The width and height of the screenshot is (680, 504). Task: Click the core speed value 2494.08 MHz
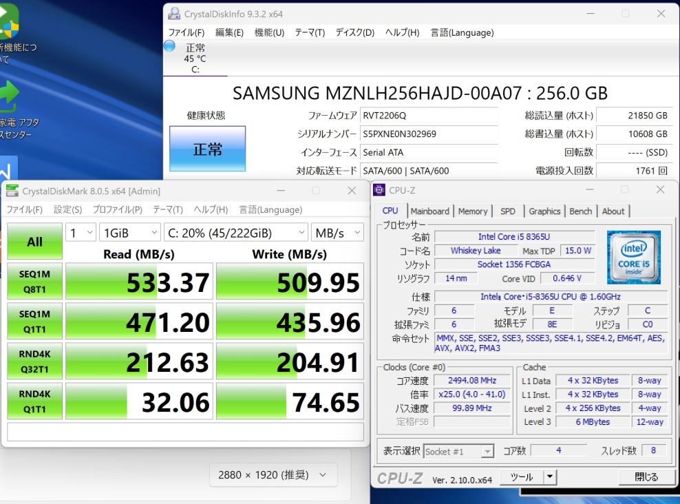coord(472,380)
